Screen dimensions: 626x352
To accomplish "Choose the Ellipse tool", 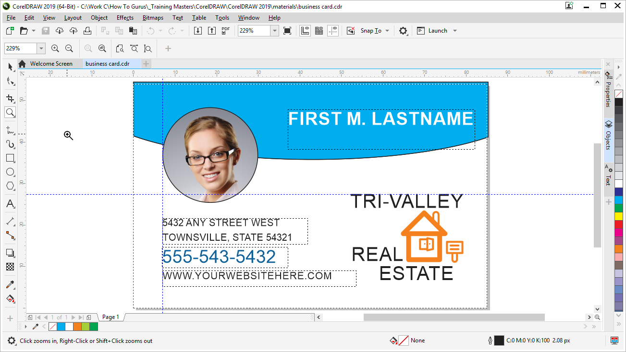I will click(x=10, y=172).
